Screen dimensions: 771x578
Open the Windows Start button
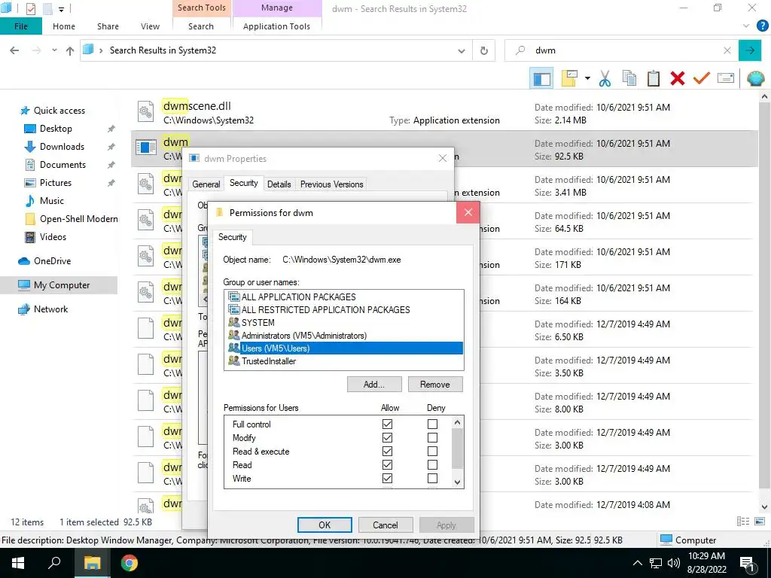click(x=18, y=563)
